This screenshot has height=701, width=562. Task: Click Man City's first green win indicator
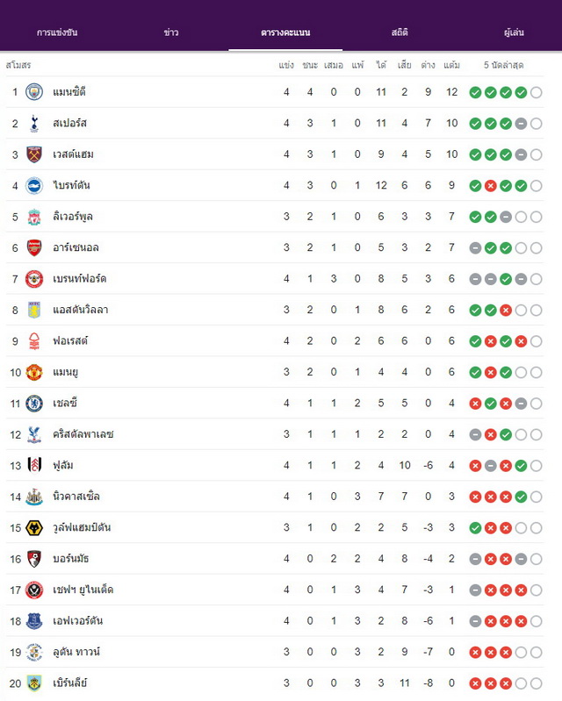[x=475, y=92]
